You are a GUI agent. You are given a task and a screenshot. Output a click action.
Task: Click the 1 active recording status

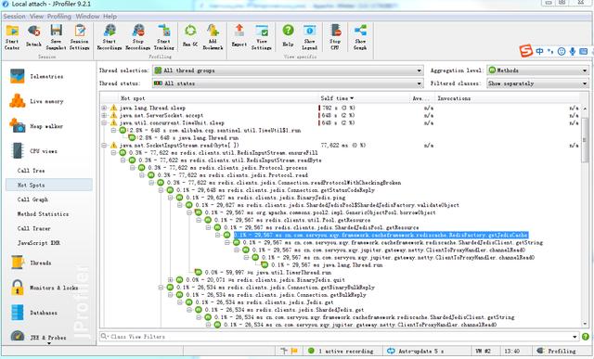tap(341, 351)
